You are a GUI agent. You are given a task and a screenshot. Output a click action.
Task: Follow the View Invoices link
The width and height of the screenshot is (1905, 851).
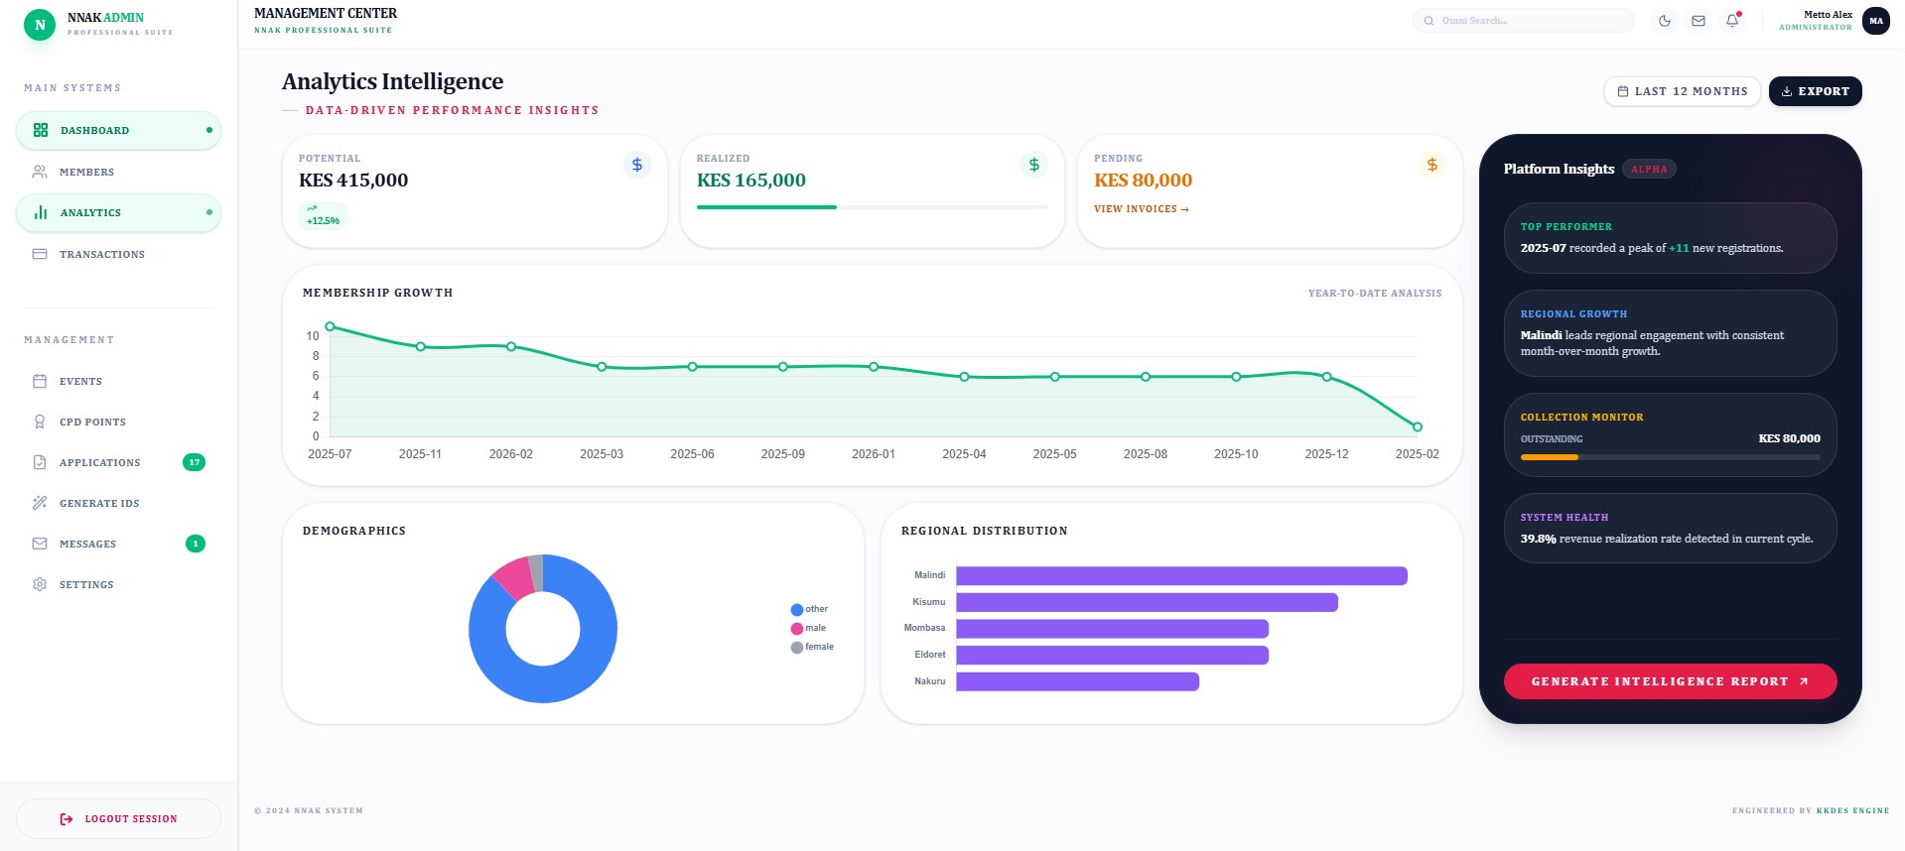(1141, 209)
